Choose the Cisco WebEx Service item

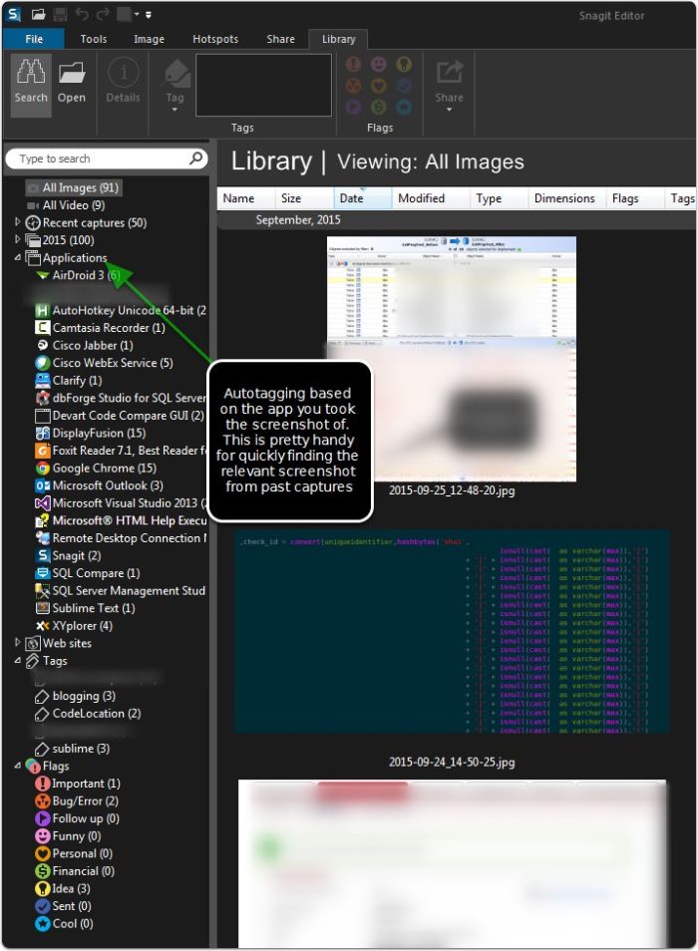[x=105, y=363]
